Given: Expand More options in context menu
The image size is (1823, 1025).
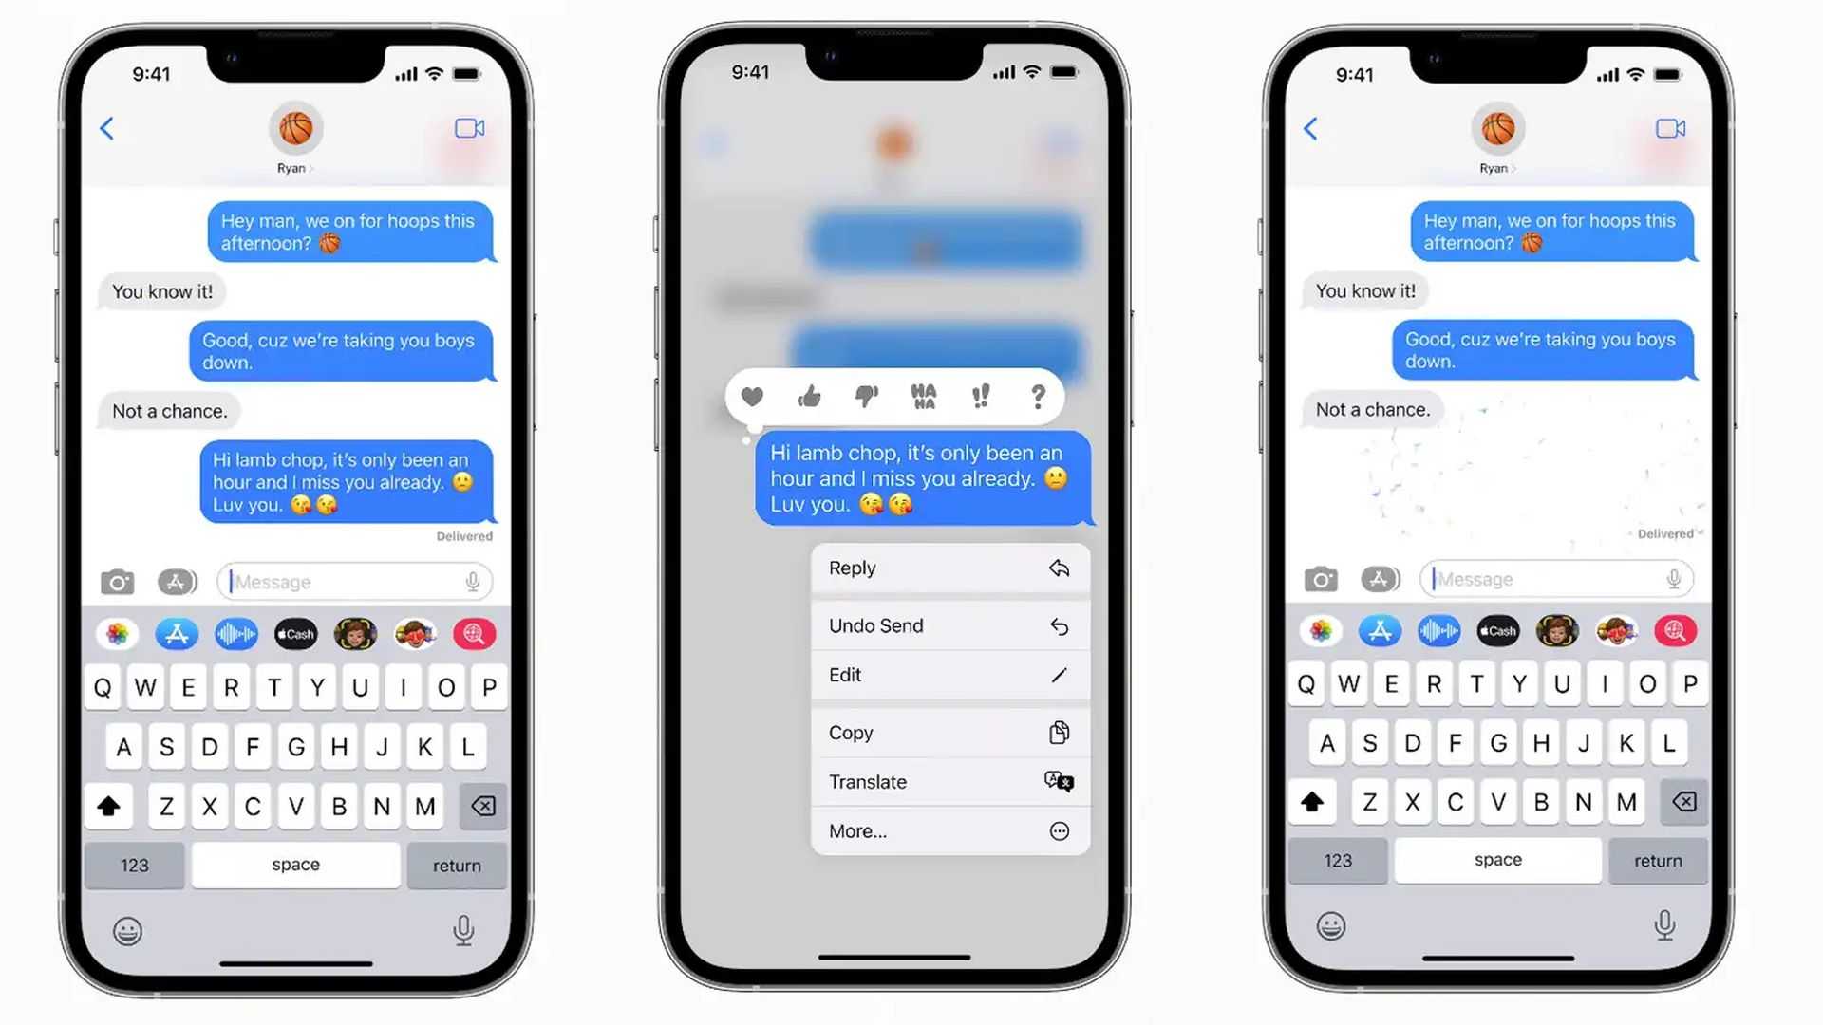Looking at the screenshot, I should pos(948,829).
